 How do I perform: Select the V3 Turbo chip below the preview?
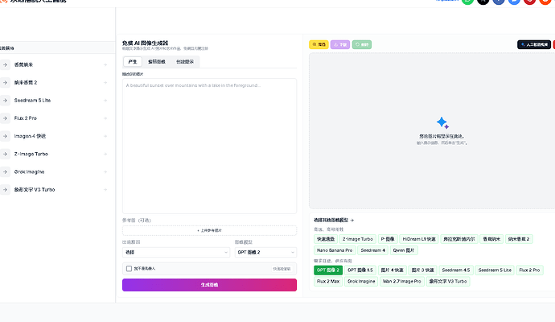[448, 282]
